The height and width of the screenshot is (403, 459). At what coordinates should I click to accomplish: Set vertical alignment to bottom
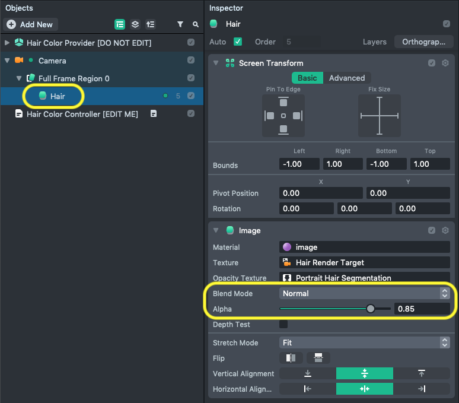tap(308, 373)
